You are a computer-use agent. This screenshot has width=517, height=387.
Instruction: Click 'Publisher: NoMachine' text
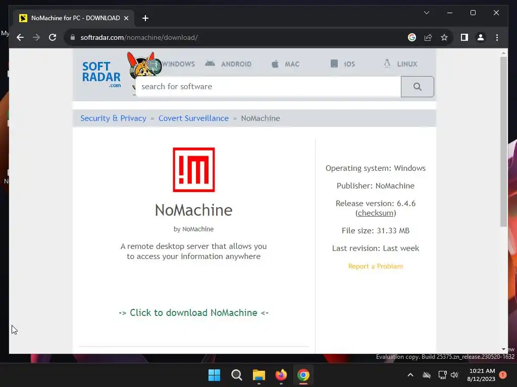(376, 186)
